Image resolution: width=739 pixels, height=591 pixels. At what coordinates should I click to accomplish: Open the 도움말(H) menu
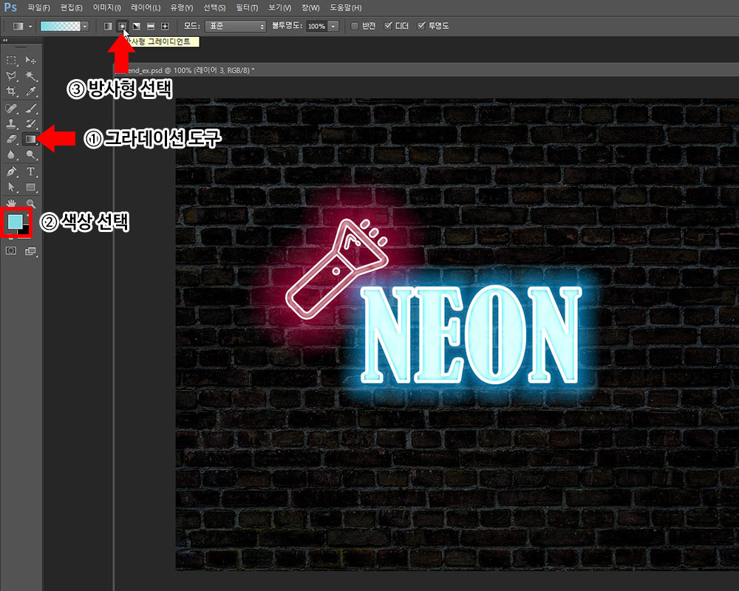pyautogui.click(x=345, y=8)
